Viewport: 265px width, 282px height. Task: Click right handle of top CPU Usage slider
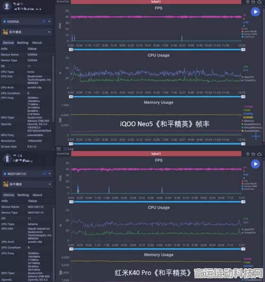tap(243, 97)
